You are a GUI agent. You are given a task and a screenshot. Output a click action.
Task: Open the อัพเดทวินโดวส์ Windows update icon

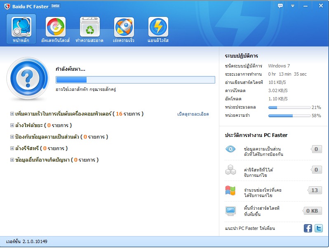(x=55, y=27)
